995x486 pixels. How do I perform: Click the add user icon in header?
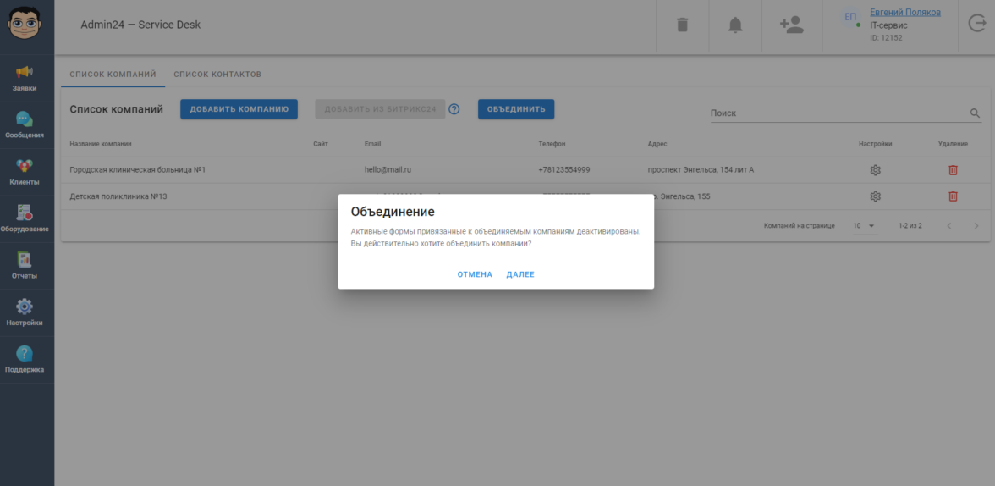[x=791, y=25]
